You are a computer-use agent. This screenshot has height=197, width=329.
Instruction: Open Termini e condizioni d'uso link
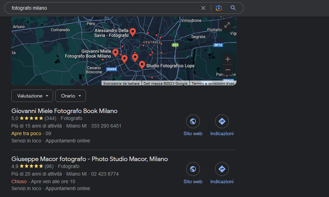click(x=213, y=83)
